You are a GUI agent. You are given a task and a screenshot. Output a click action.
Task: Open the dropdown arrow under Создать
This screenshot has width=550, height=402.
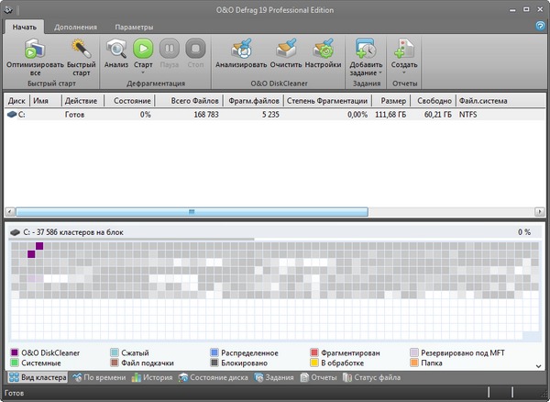404,74
